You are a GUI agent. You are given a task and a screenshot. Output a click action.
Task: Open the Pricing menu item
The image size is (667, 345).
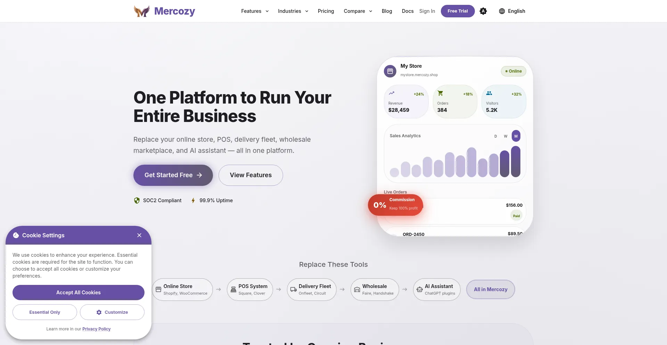326,11
